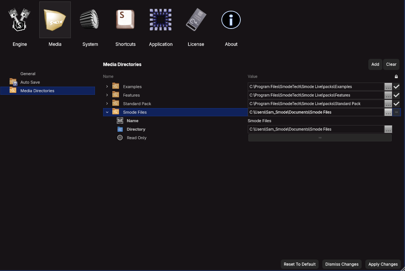Viewport: 405px width, 271px height.
Task: Click the Standard Pack folder icon
Action: coord(116,103)
